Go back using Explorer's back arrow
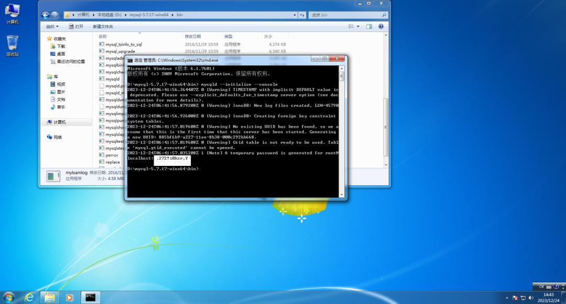This screenshot has width=566, height=304. [46, 15]
